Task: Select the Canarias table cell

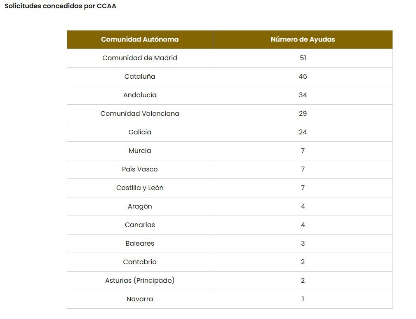Action: [x=140, y=225]
